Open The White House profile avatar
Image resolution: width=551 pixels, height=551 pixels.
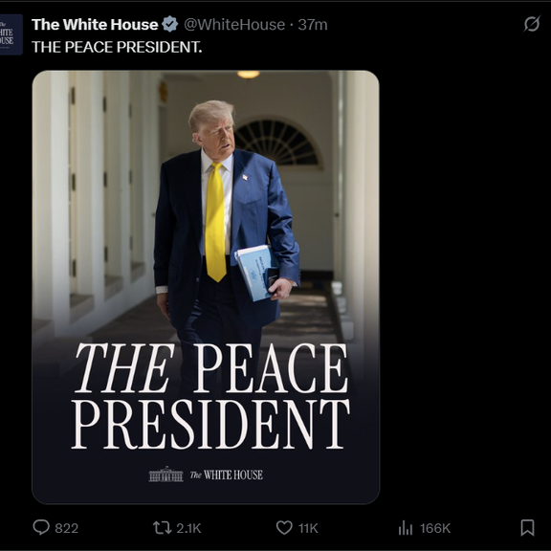pyautogui.click(x=11, y=34)
